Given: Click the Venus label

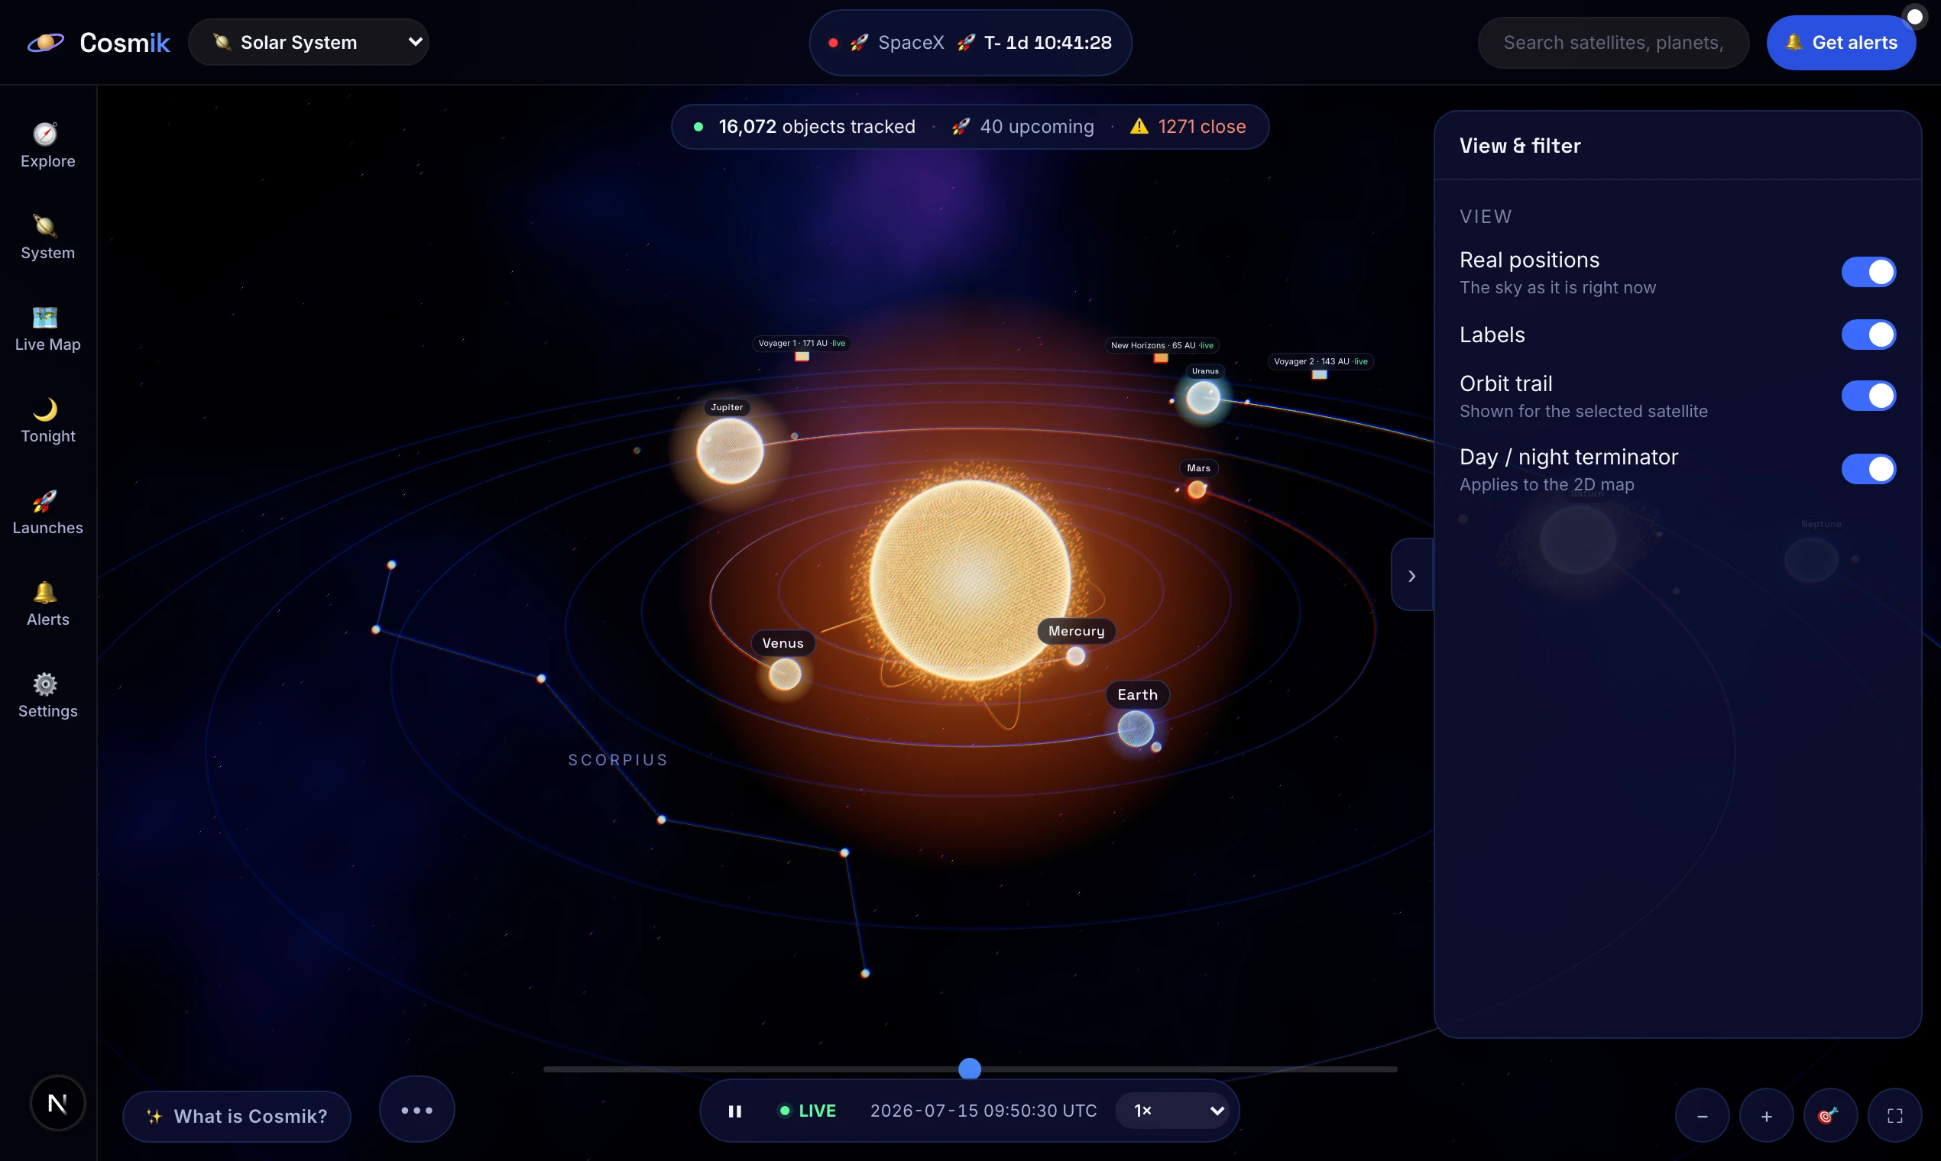Looking at the screenshot, I should pyautogui.click(x=783, y=643).
